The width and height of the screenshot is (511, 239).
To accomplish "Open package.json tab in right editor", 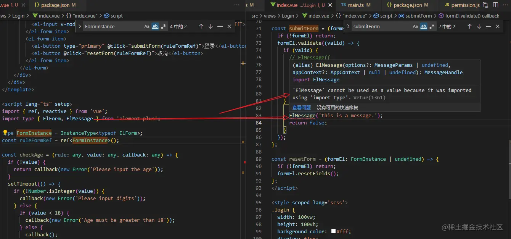I will 410,5.
